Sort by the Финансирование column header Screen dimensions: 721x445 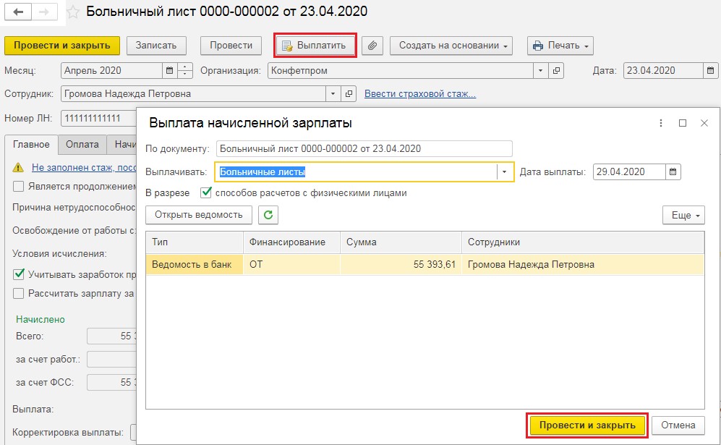[x=291, y=242]
